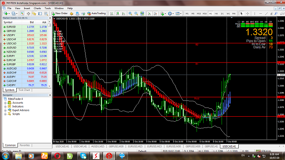This screenshot has height=160, width=285.
Task: Switch to Bar Chart display
Action: tap(112, 13)
